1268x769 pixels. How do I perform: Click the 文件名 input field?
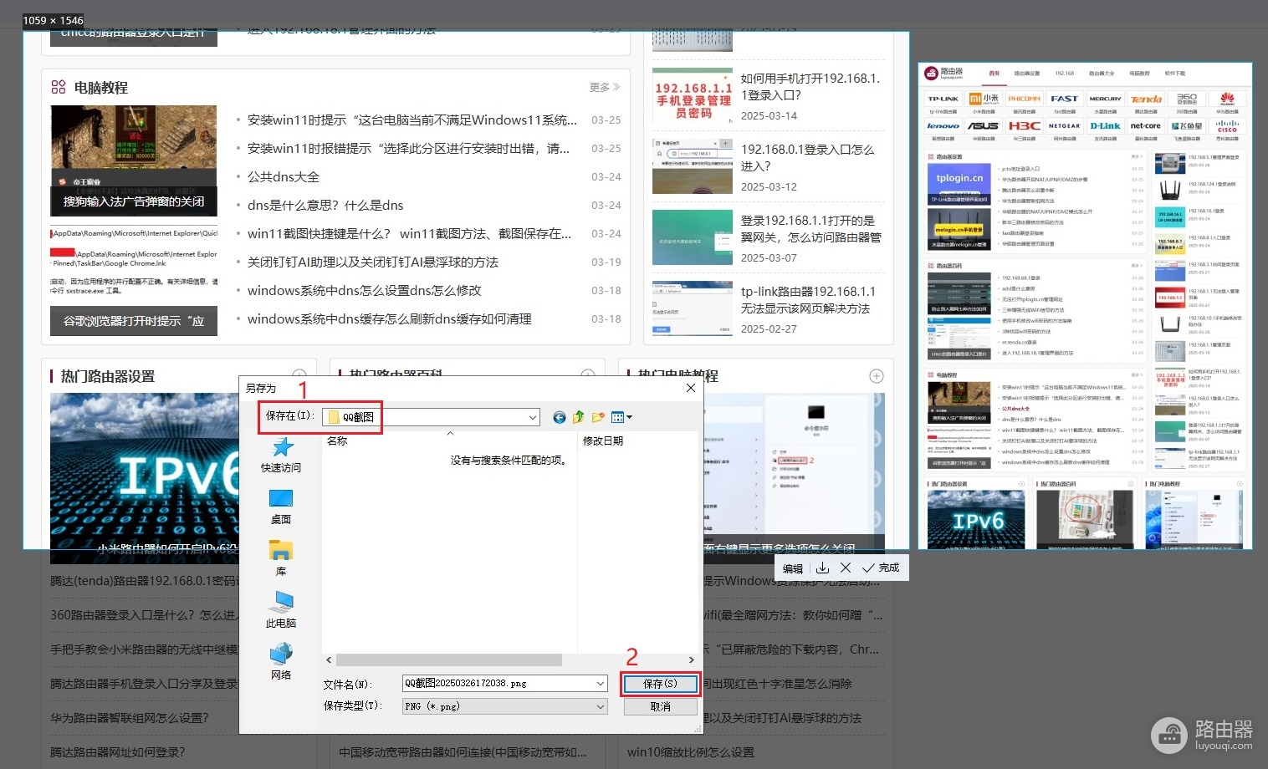coord(499,684)
